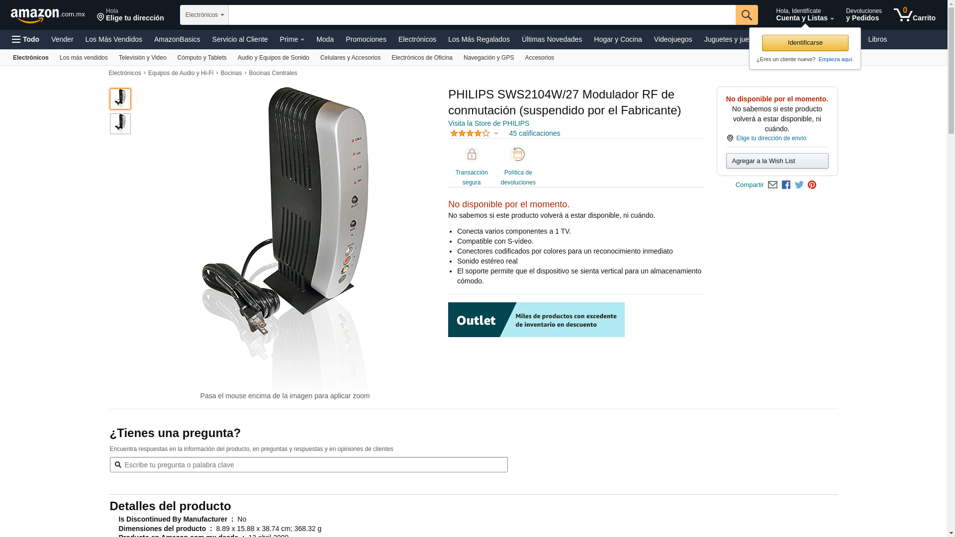The image size is (955, 537).
Task: Select the second product thumbnail image
Action: (120, 124)
